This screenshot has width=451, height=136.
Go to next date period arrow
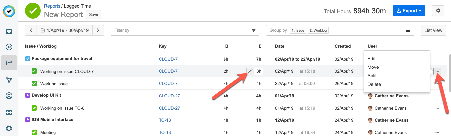coord(98,30)
